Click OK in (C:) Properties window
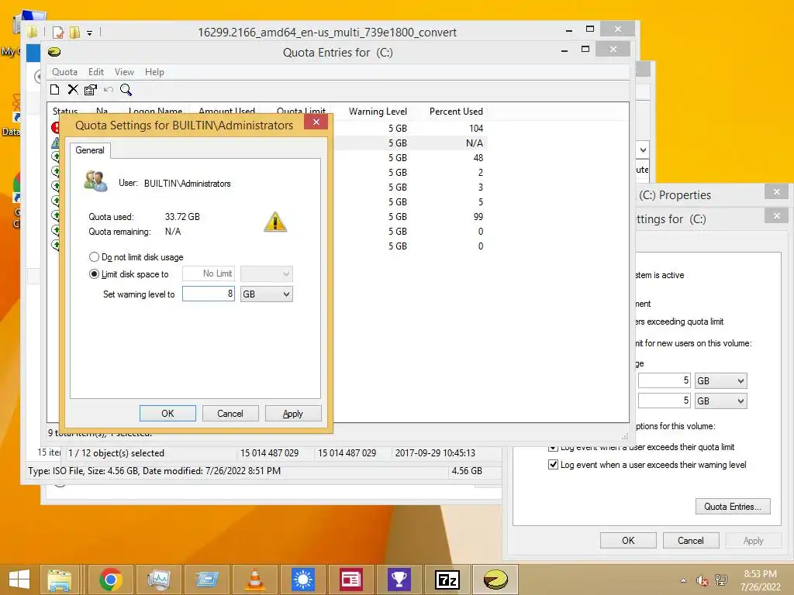Viewport: 794px width, 595px height. [628, 540]
